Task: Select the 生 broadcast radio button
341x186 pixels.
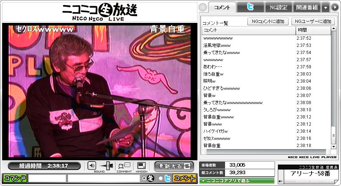Action: [144, 178]
